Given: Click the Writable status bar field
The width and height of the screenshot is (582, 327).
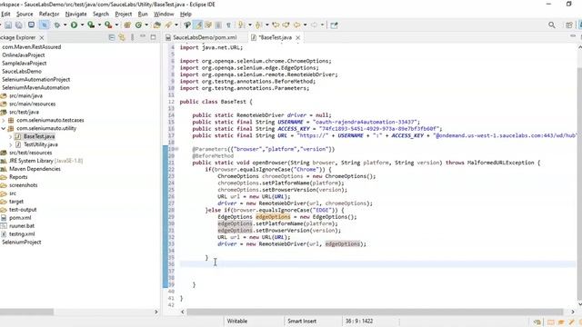Looking at the screenshot, I should 236,322.
